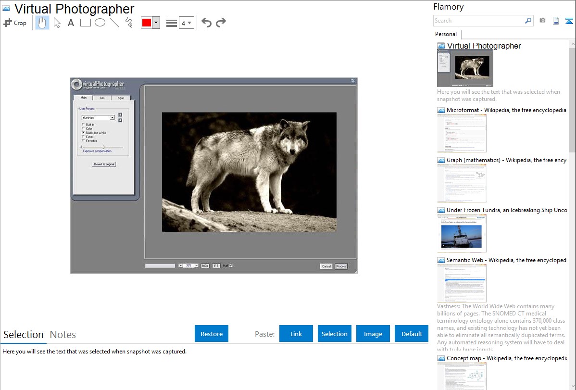The height and width of the screenshot is (390, 576).
Task: Click the icon beside the Graph (mathematics) title
Action: point(441,160)
